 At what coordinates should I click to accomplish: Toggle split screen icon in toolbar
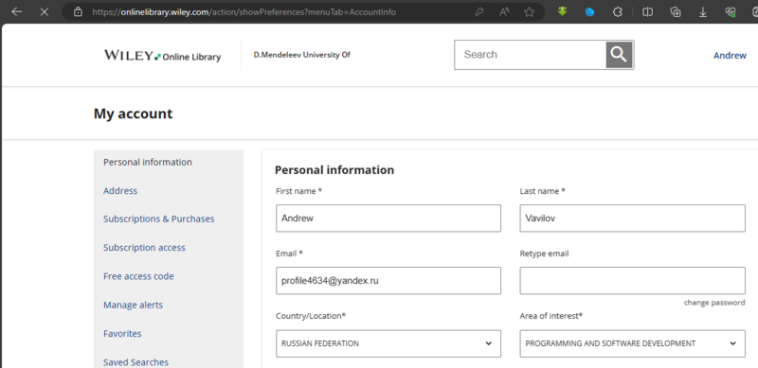(x=647, y=12)
